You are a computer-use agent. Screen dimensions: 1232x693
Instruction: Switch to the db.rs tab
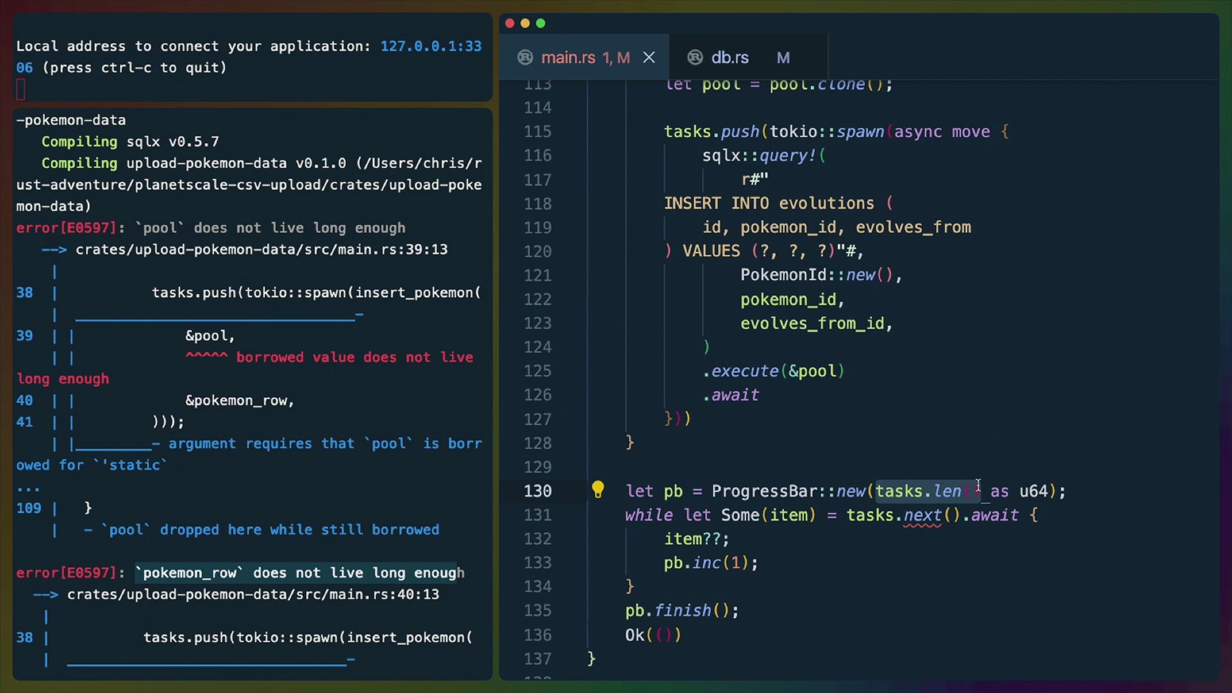[730, 57]
